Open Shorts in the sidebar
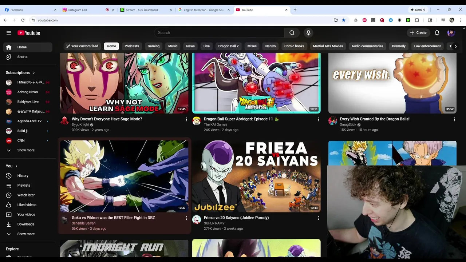466x262 pixels. pyautogui.click(x=28, y=57)
